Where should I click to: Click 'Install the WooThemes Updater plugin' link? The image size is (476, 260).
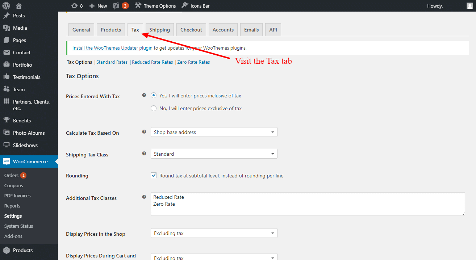coord(112,48)
